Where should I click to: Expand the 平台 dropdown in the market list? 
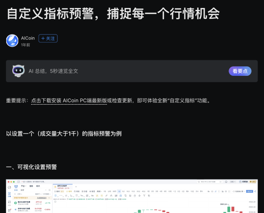click(x=24, y=186)
